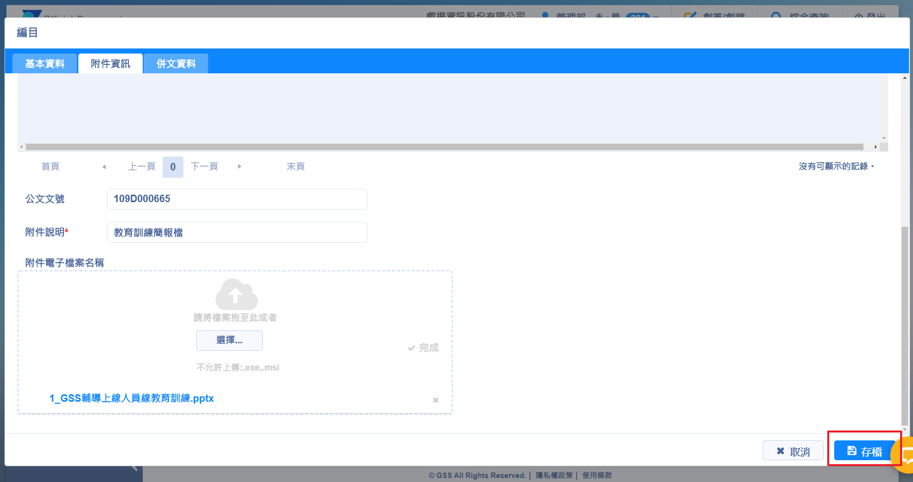Open the 1_GSS輔導上線人員線教育訓練.pptx file link
913x482 pixels.
(131, 398)
